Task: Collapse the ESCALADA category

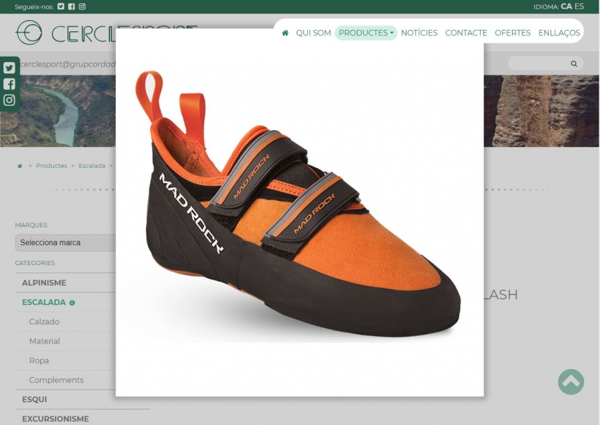Action: pos(48,302)
